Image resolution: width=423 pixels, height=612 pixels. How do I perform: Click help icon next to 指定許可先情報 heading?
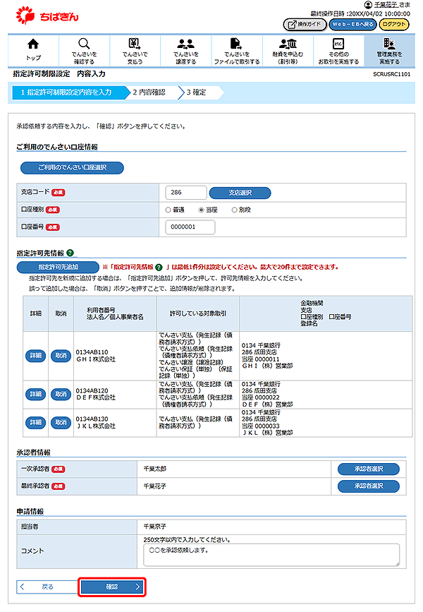70,253
